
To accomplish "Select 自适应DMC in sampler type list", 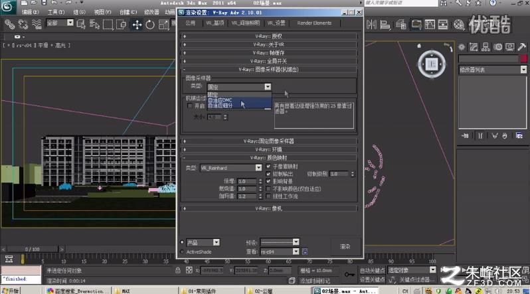I will pos(239,100).
